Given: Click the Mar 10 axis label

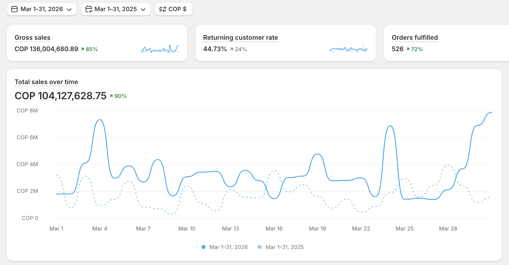Looking at the screenshot, I should click(187, 229).
